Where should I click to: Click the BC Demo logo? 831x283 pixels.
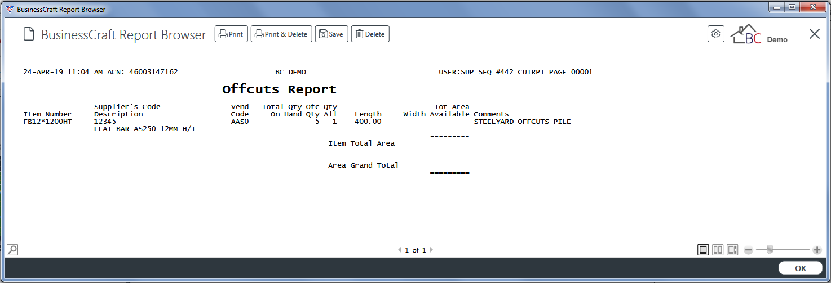(759, 34)
